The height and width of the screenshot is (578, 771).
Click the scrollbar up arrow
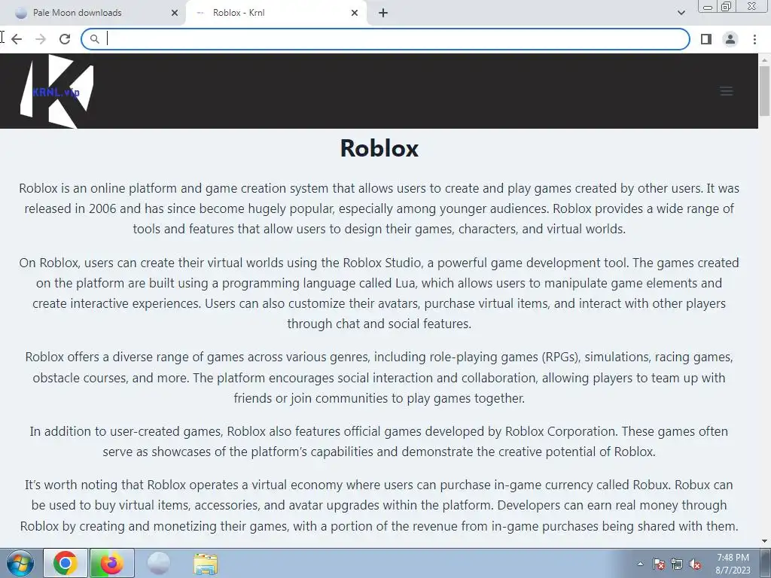click(764, 60)
